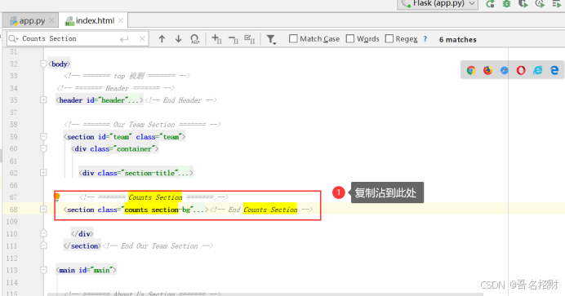
Task: Click div class="section-title" code line
Action: tap(136, 173)
